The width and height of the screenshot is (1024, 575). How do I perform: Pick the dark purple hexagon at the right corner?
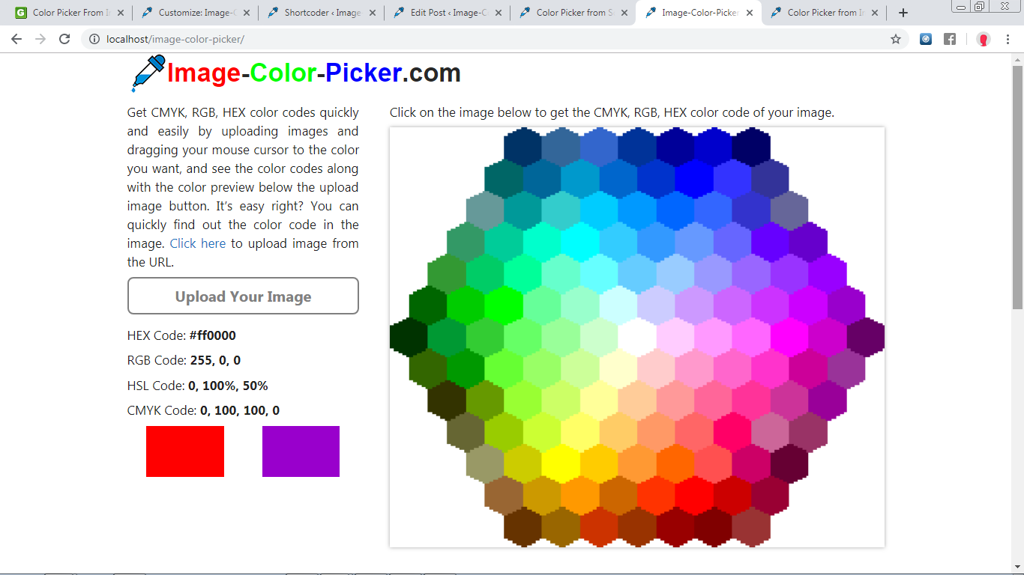866,337
